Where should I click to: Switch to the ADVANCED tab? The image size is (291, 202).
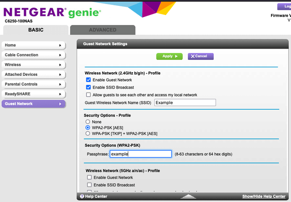[x=103, y=30]
